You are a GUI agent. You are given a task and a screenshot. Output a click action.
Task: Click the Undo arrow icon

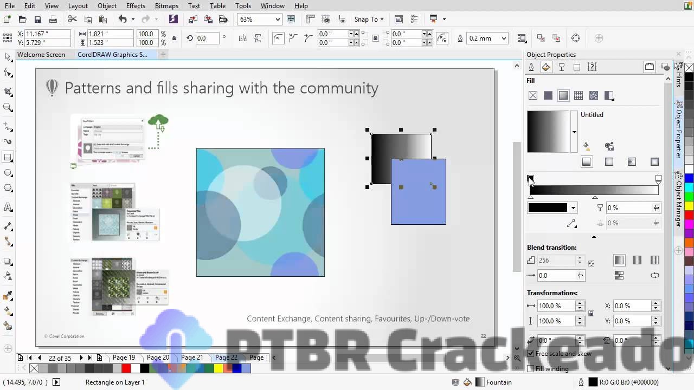[123, 19]
